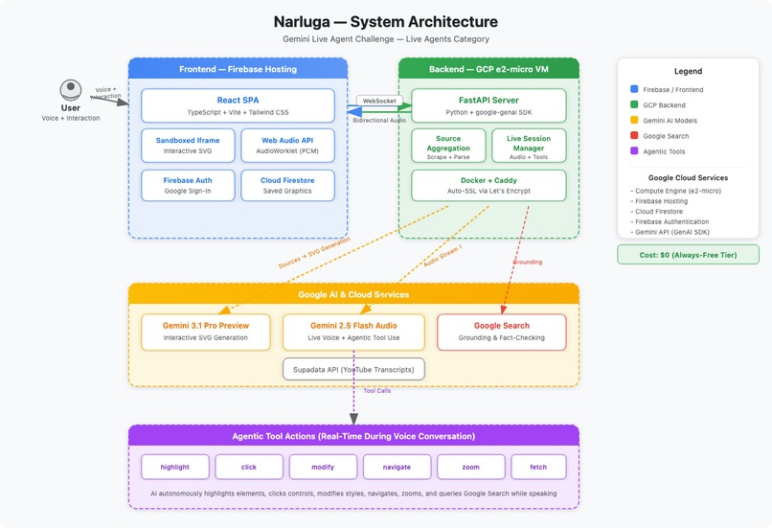772x528 pixels.
Task: Click the Narluga — System Architecture title
Action: tap(385, 22)
